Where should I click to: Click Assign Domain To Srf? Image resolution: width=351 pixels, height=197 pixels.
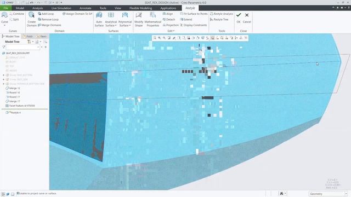coord(77,14)
